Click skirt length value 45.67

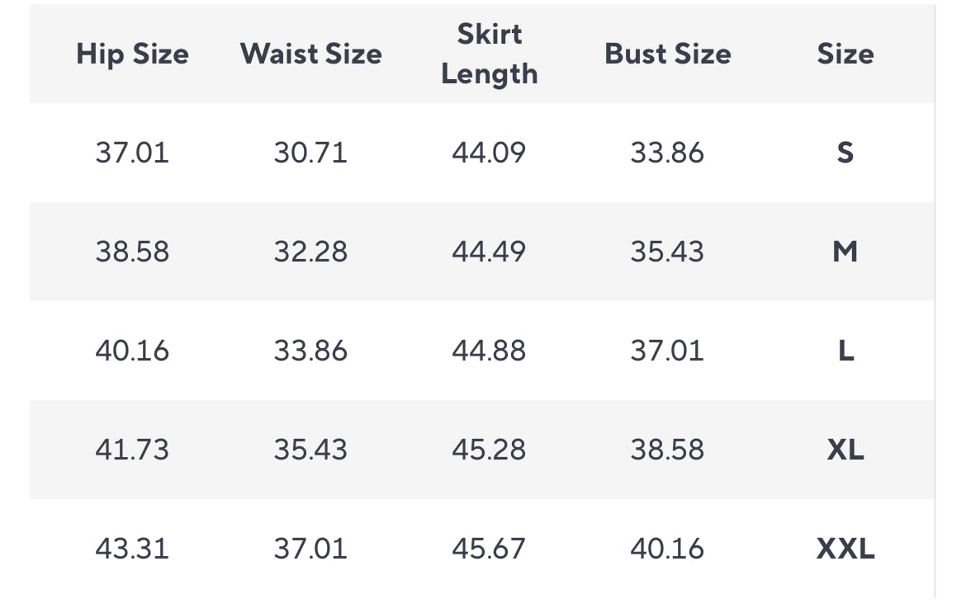pos(489,549)
